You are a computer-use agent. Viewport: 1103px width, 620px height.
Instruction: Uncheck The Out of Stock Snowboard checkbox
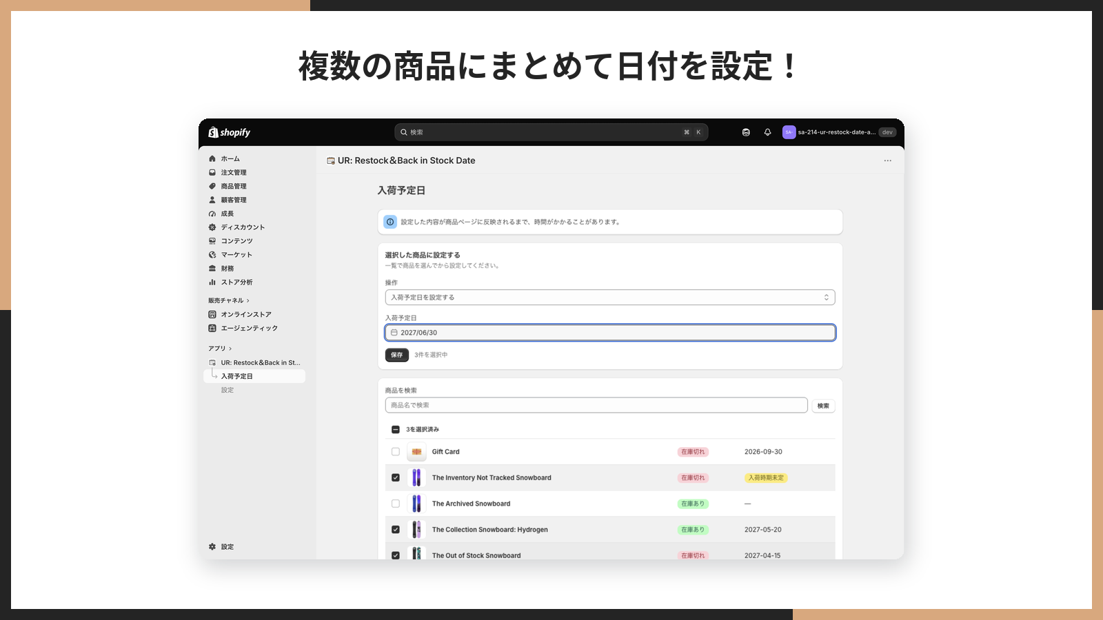click(396, 555)
